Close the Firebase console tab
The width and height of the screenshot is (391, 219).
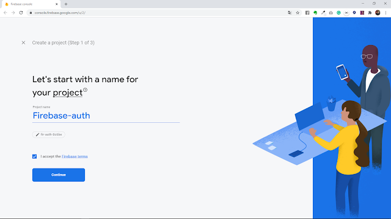pos(57,4)
